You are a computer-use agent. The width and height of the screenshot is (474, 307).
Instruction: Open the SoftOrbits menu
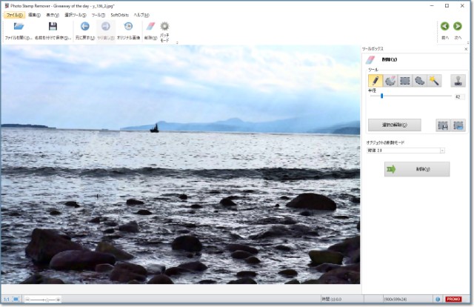(120, 15)
